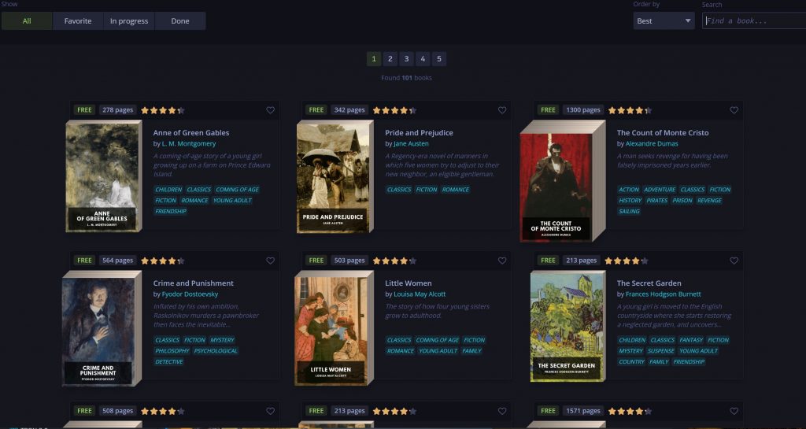Click star rating of Crime and Punishment
The height and width of the screenshot is (429, 806).
point(162,261)
